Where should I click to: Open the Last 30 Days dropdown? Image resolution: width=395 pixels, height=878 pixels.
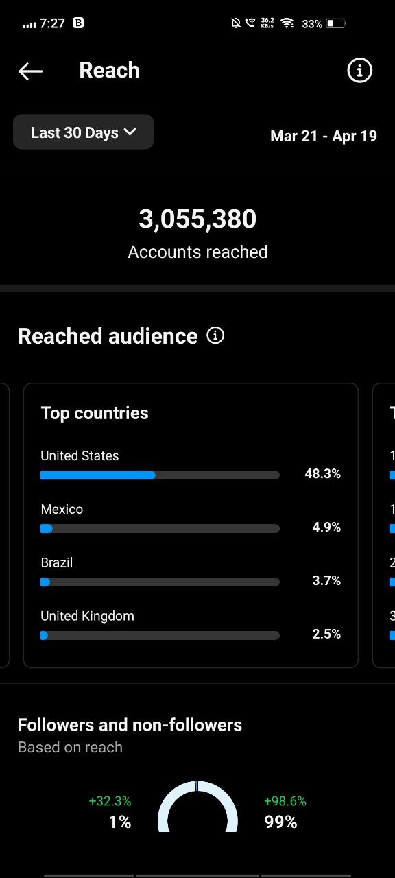click(84, 132)
